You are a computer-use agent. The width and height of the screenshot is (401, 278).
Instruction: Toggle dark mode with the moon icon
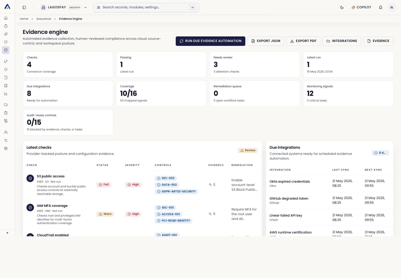[x=342, y=8]
